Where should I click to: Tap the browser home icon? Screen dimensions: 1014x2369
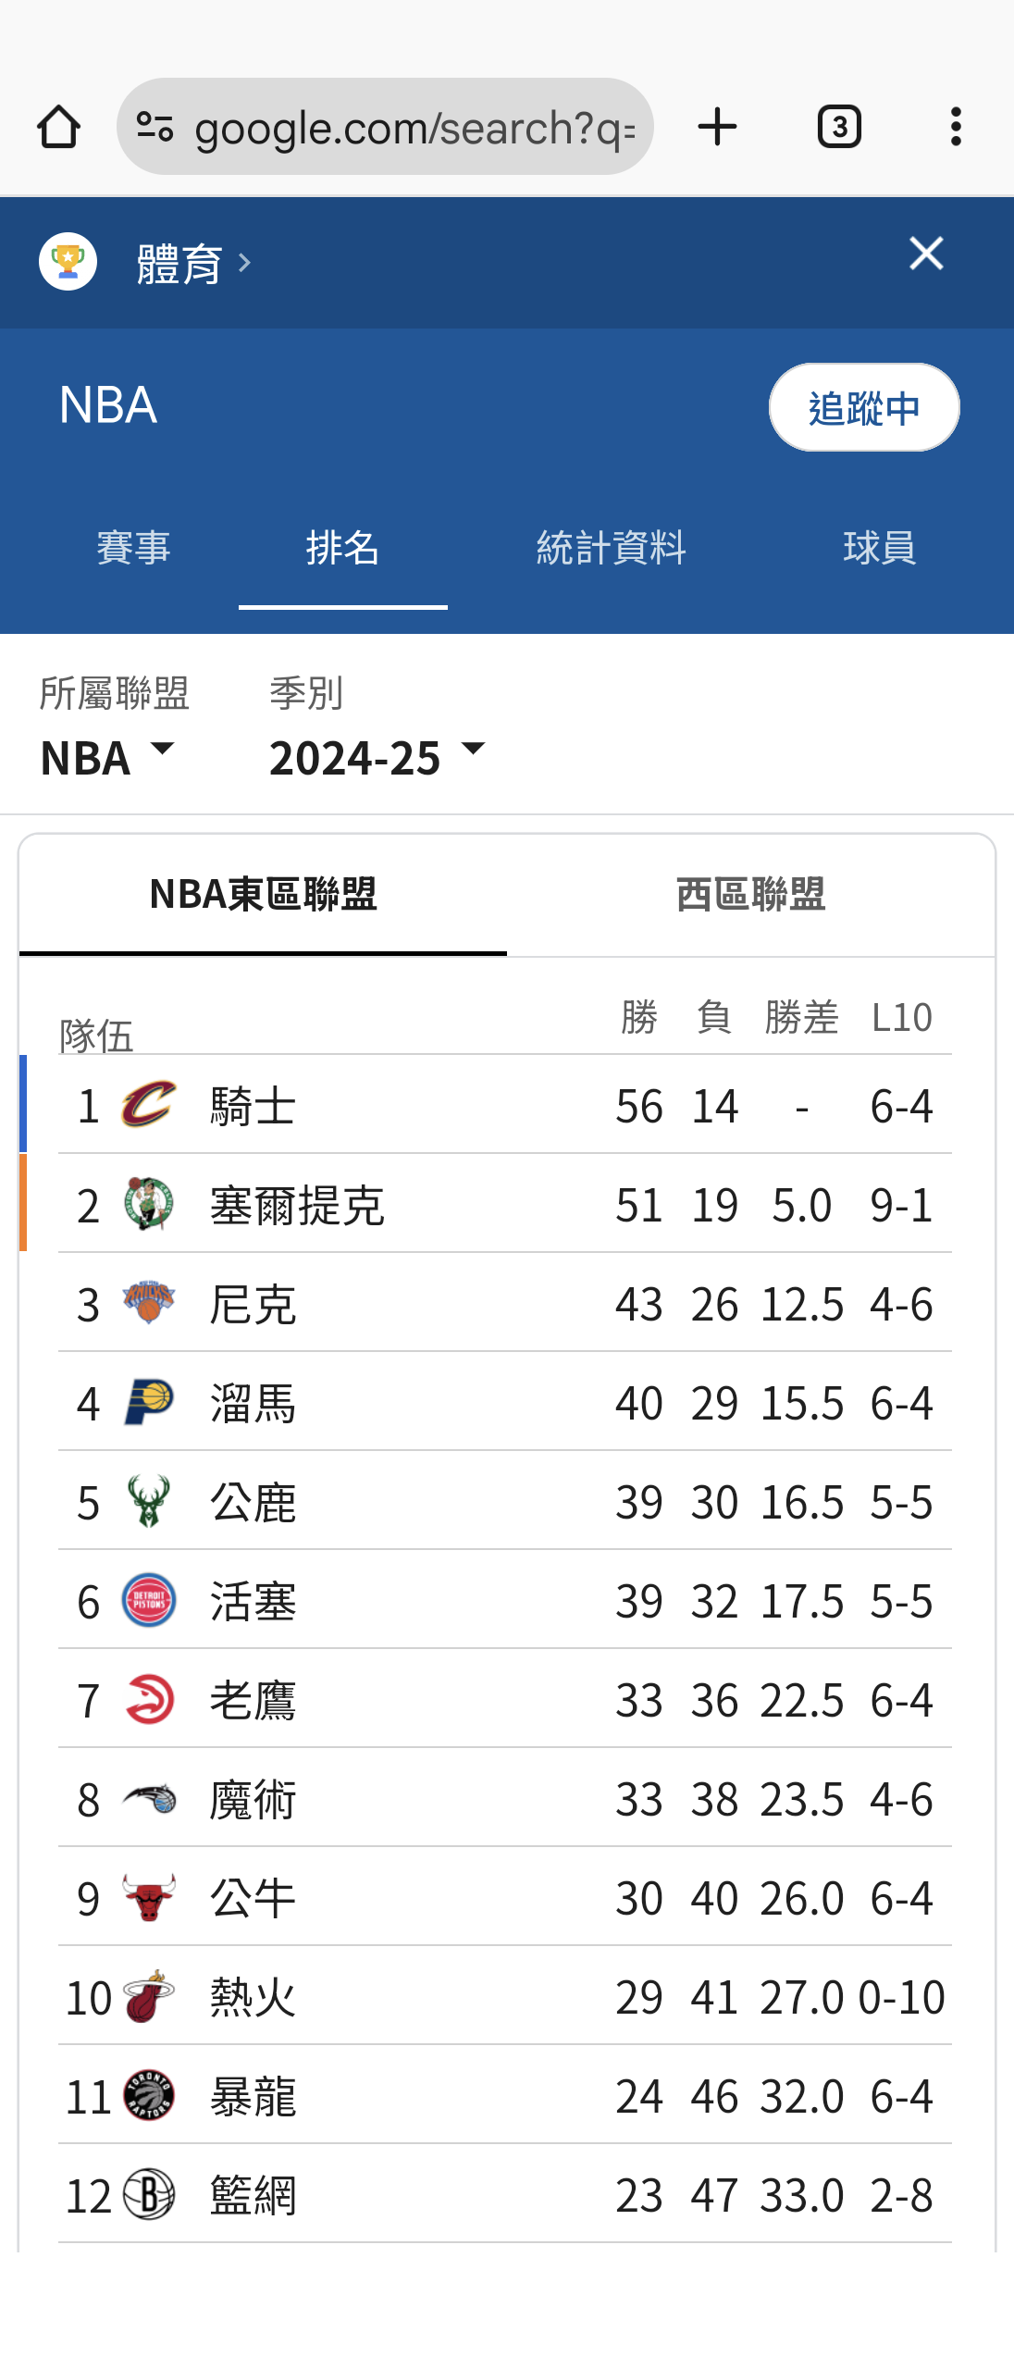coord(58,127)
